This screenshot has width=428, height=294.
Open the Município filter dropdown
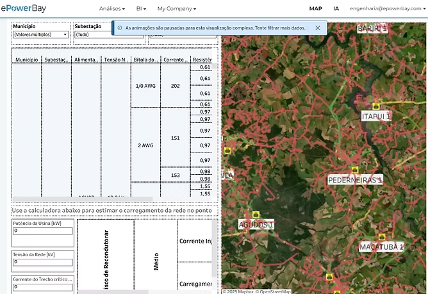40,35
